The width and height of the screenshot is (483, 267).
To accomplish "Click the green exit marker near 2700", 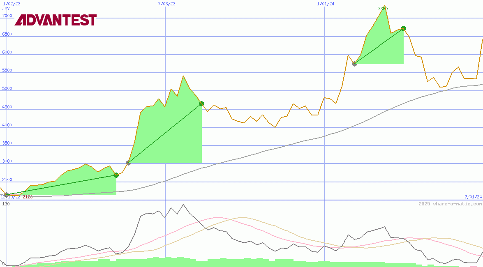I will pyautogui.click(x=116, y=175).
